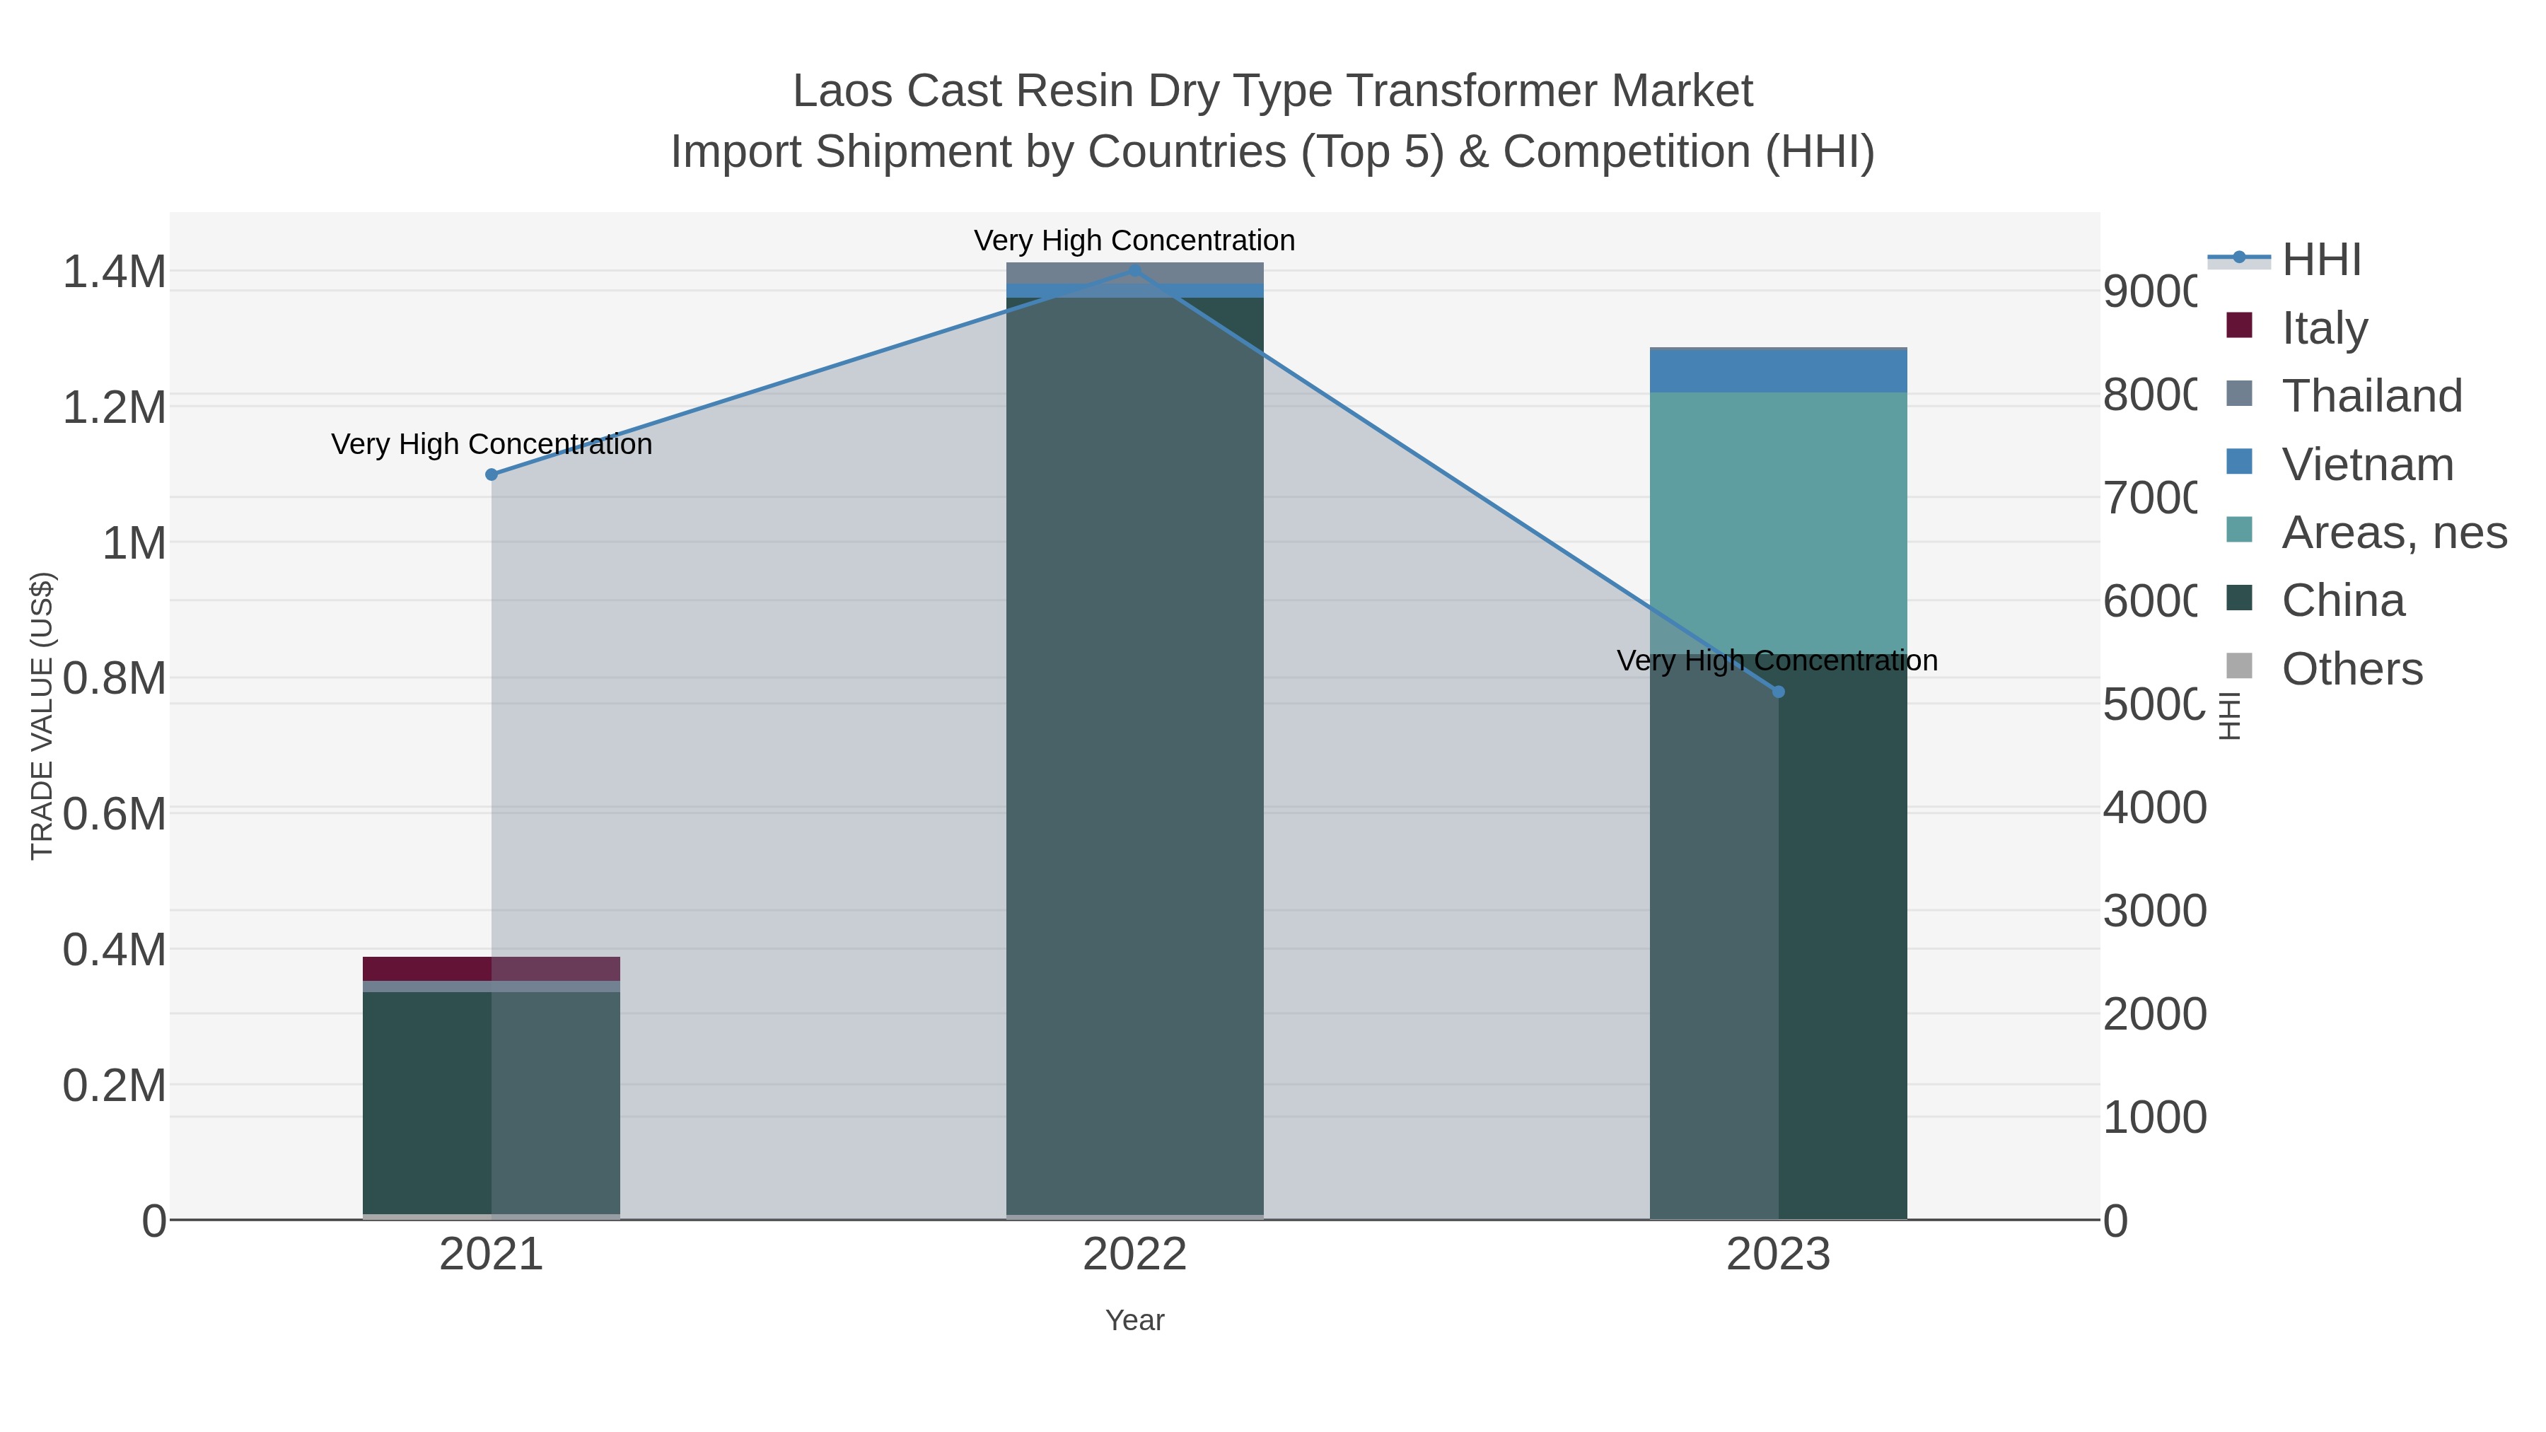The image size is (2546, 1432).
Task: Select the 2023 HHI data point
Action: 1778,692
